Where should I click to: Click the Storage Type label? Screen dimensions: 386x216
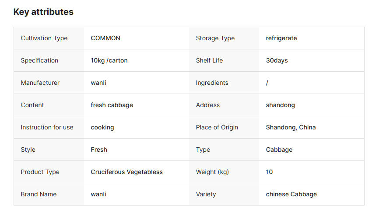point(215,38)
